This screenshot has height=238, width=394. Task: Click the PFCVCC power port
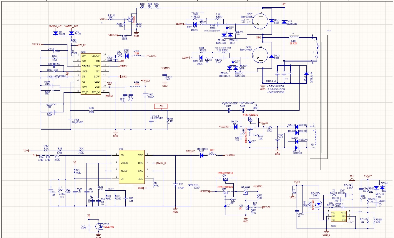[191, 152]
